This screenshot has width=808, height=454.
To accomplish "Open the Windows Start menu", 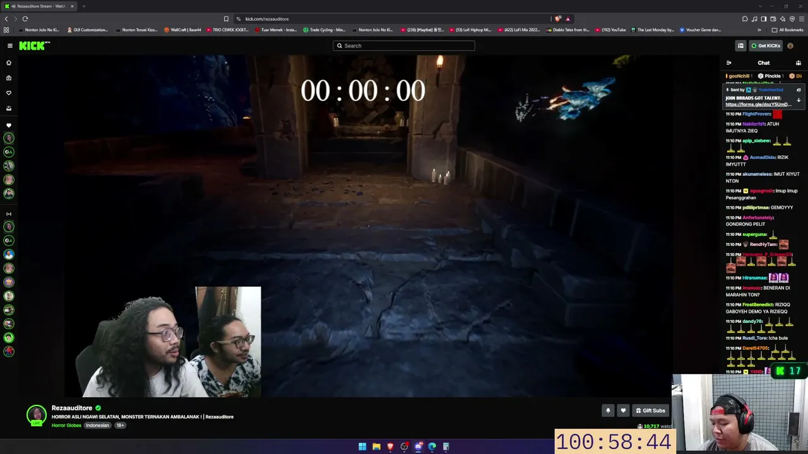I will (x=362, y=446).
